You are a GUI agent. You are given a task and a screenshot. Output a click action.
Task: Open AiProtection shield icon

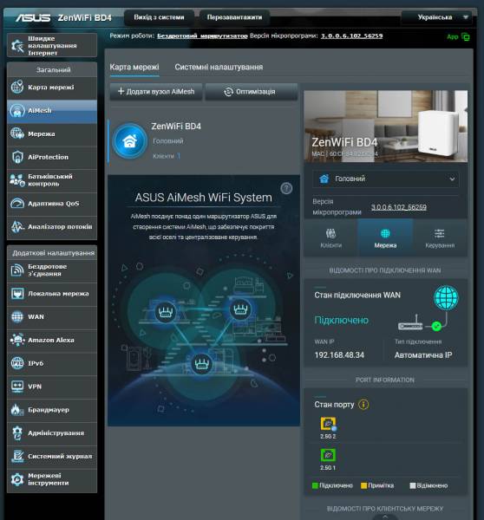click(x=17, y=157)
